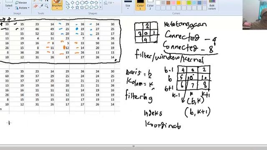Screen dimensions: 267x150
Task: Select the cloud callout shape
Action: [x=96, y=7]
